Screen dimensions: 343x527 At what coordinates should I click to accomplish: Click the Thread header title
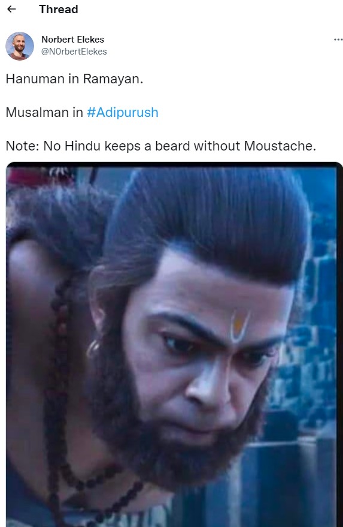(x=59, y=9)
